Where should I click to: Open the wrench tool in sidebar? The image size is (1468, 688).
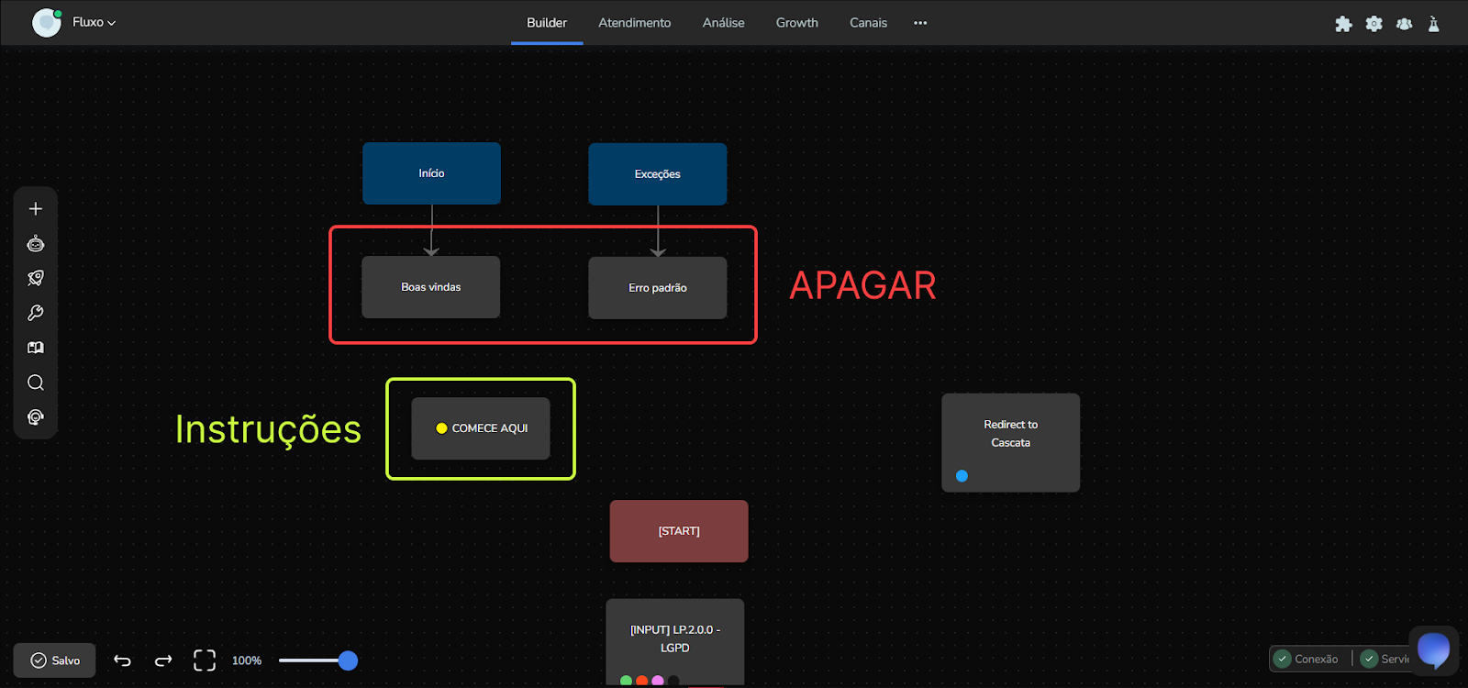pyautogui.click(x=36, y=313)
